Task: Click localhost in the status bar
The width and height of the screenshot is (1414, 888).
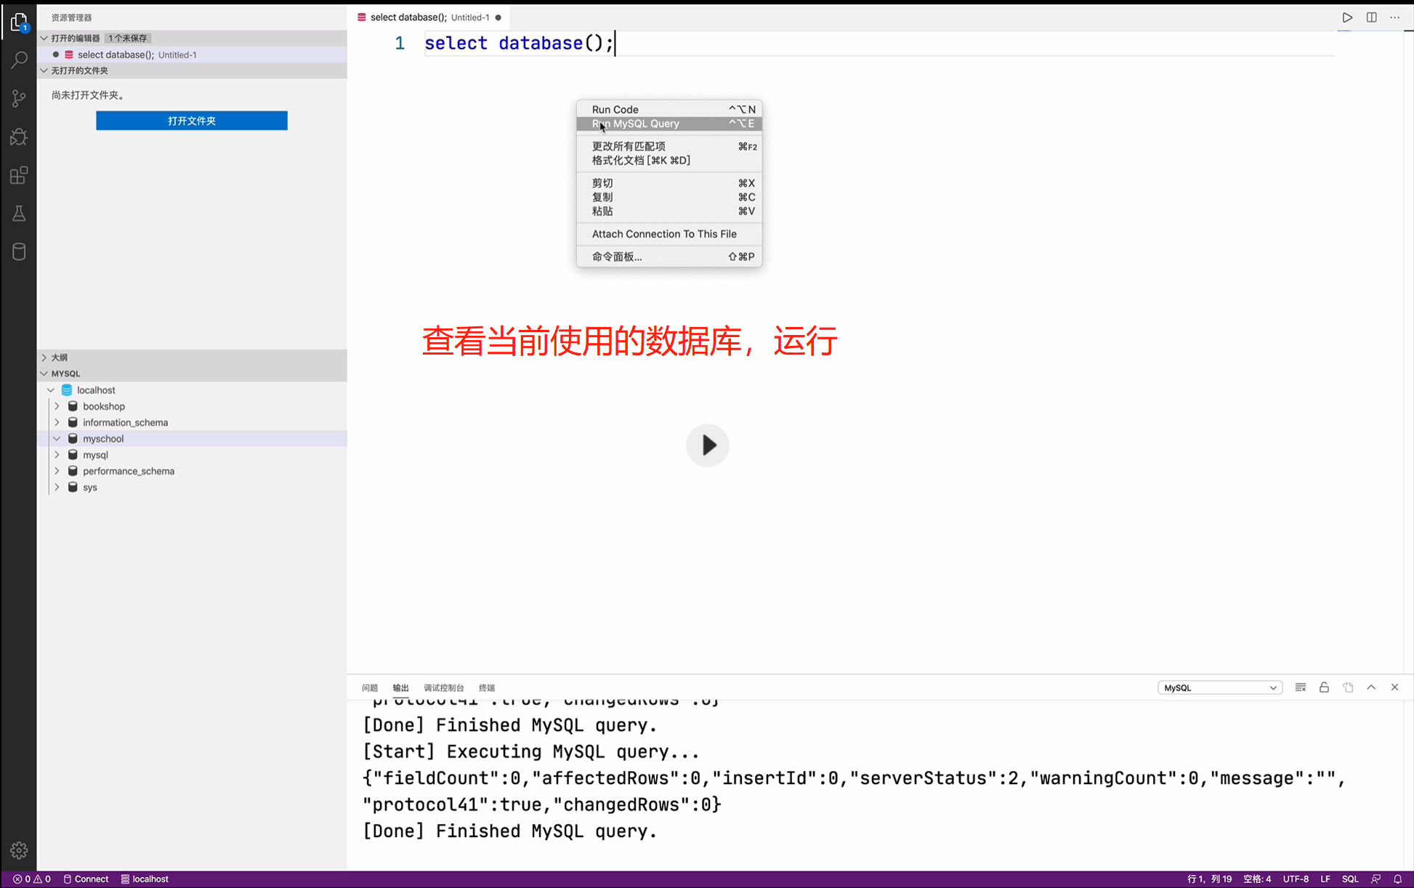Action: pyautogui.click(x=145, y=879)
